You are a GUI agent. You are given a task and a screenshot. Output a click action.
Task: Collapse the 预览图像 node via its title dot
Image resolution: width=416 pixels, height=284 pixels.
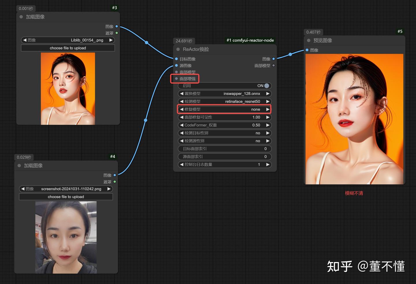coord(308,40)
